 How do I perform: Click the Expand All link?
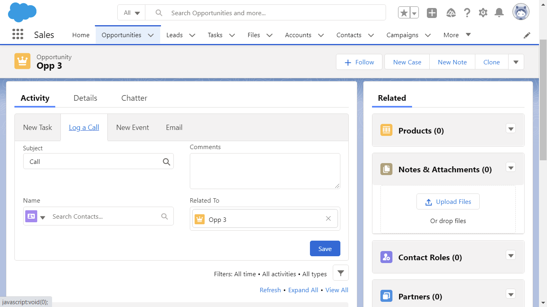(x=303, y=290)
